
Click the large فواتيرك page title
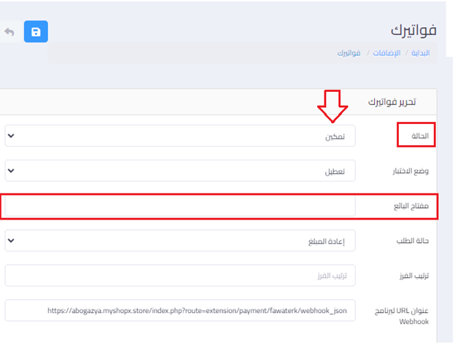click(x=413, y=30)
